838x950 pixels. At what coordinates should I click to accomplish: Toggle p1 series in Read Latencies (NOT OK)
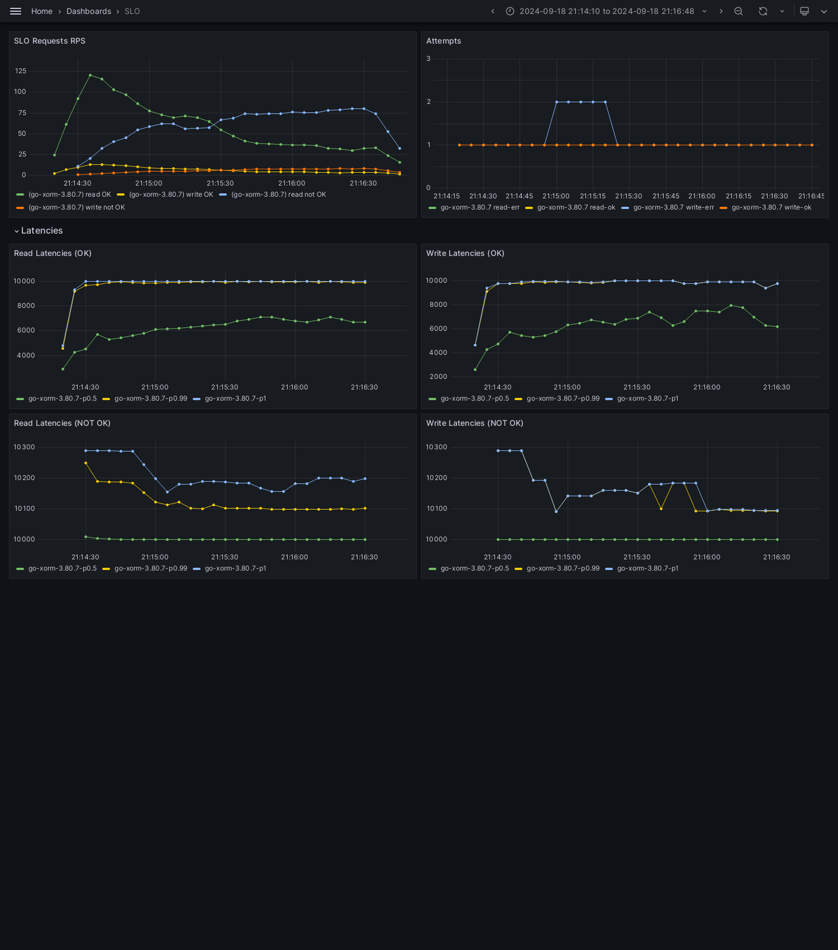coord(236,568)
